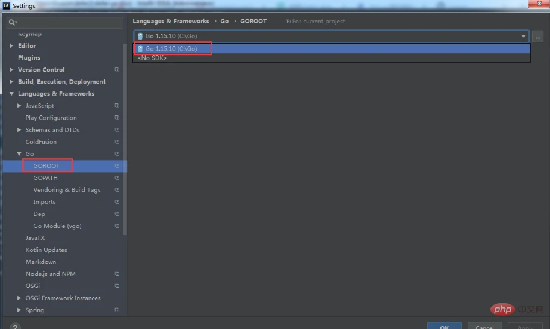Click the project-level icon beside Go Module (vgo)
Image resolution: width=550 pixels, height=329 pixels.
pos(117,226)
